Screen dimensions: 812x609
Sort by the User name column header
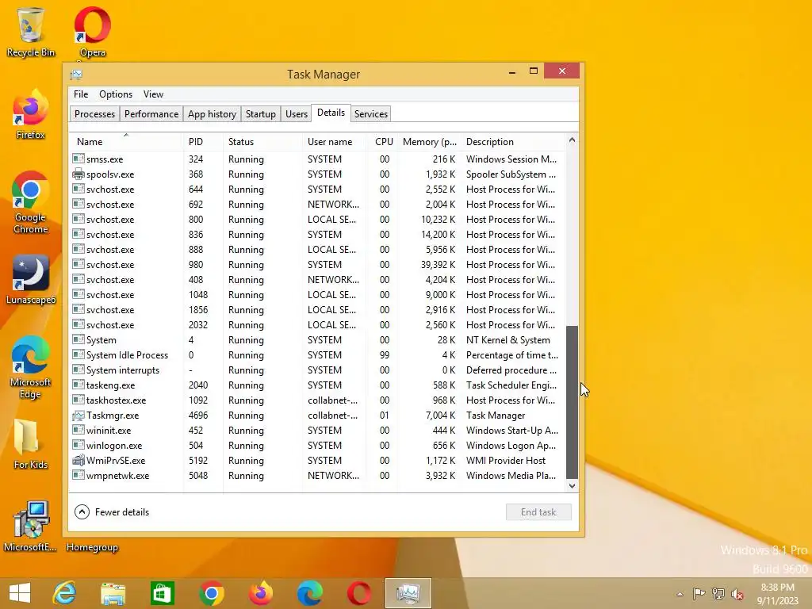point(334,141)
